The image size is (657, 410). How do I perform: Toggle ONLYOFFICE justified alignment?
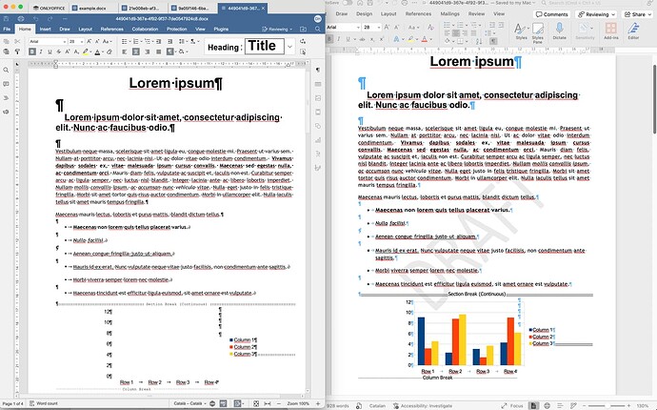[158, 51]
